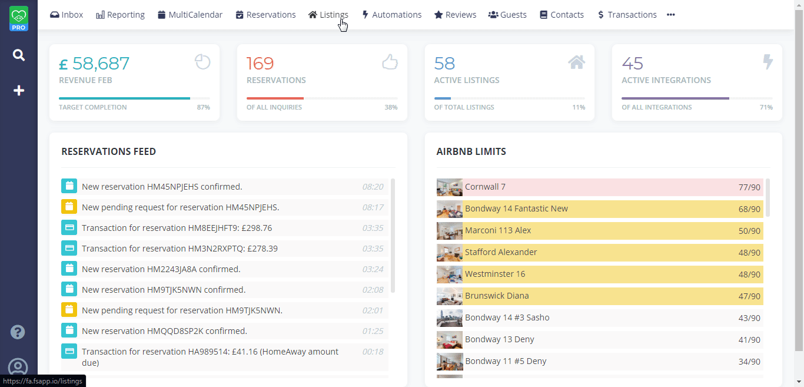The width and height of the screenshot is (804, 387).
Task: Click Stafford Alexander thumbnail
Action: coord(450,253)
